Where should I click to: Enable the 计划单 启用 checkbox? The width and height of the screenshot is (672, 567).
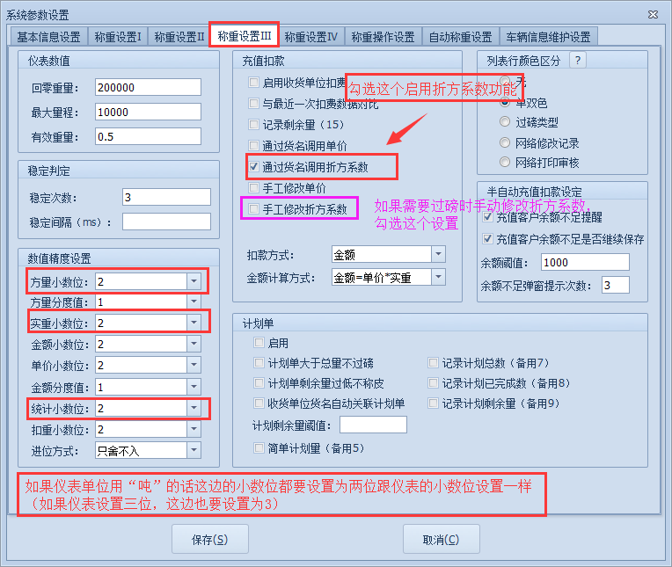tap(259, 343)
